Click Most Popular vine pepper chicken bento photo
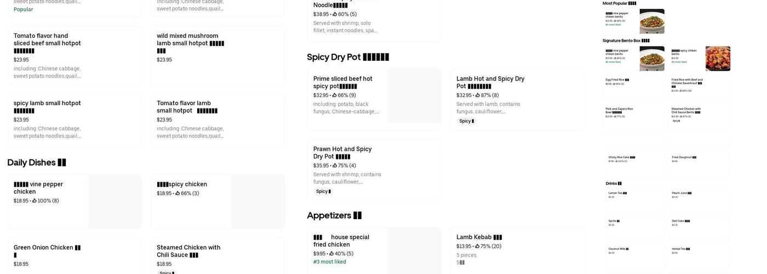The image size is (767, 274). pyautogui.click(x=652, y=21)
